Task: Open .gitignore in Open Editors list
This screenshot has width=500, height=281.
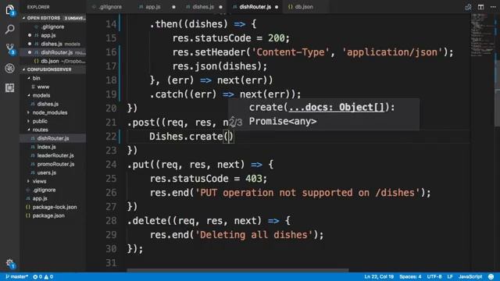Action: pyautogui.click(x=52, y=27)
